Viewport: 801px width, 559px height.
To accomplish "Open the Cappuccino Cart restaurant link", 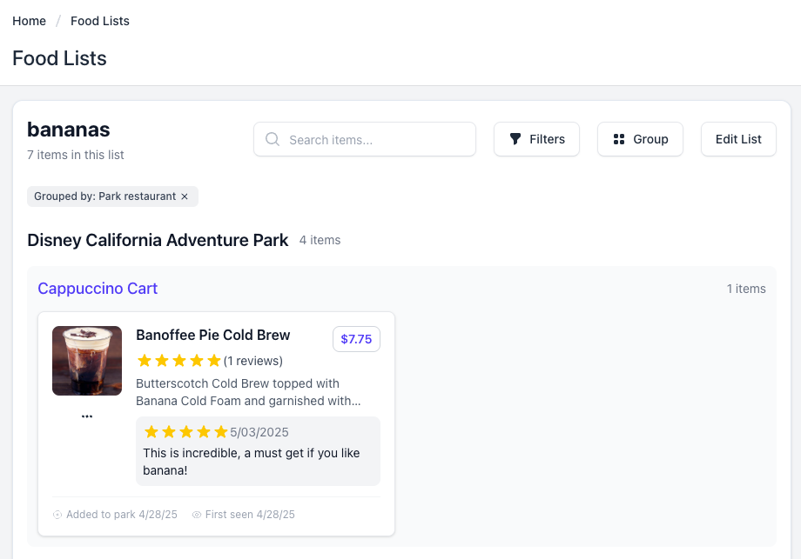I will coord(98,289).
